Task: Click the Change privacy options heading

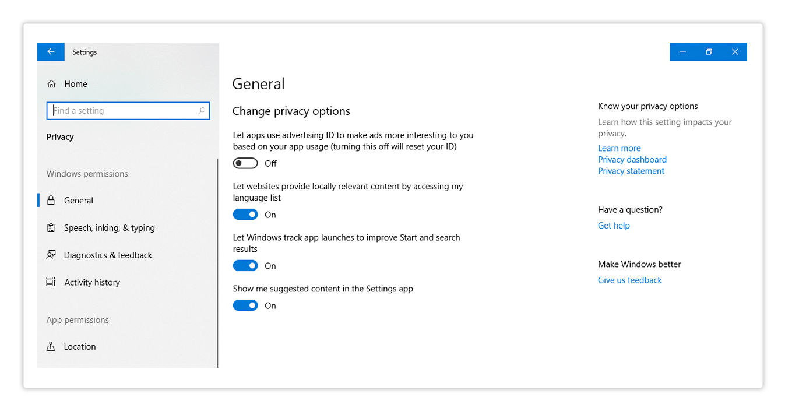Action: (291, 111)
